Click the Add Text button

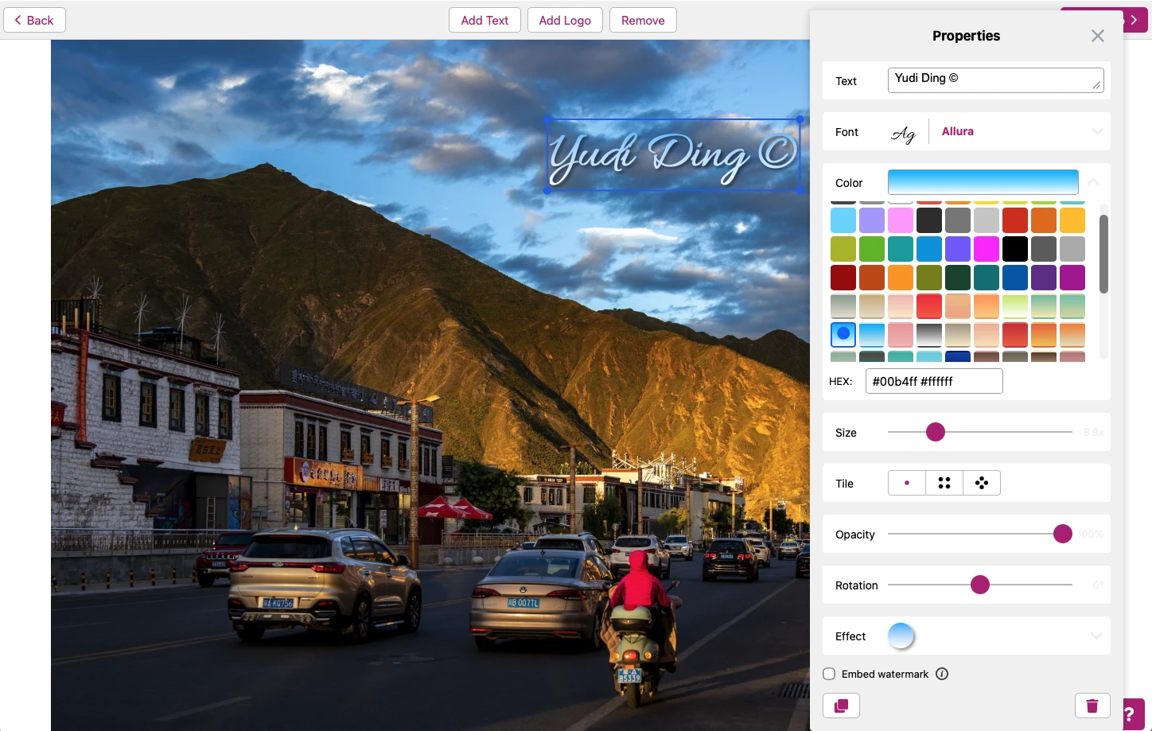point(485,20)
